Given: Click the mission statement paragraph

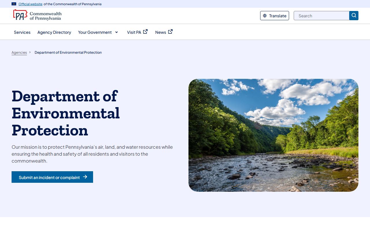Looking at the screenshot, I should tap(92, 154).
